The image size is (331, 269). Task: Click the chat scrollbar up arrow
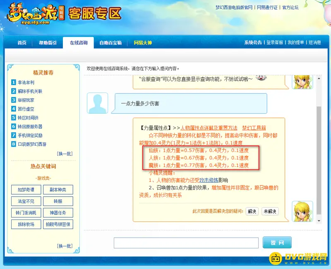pos(319,79)
